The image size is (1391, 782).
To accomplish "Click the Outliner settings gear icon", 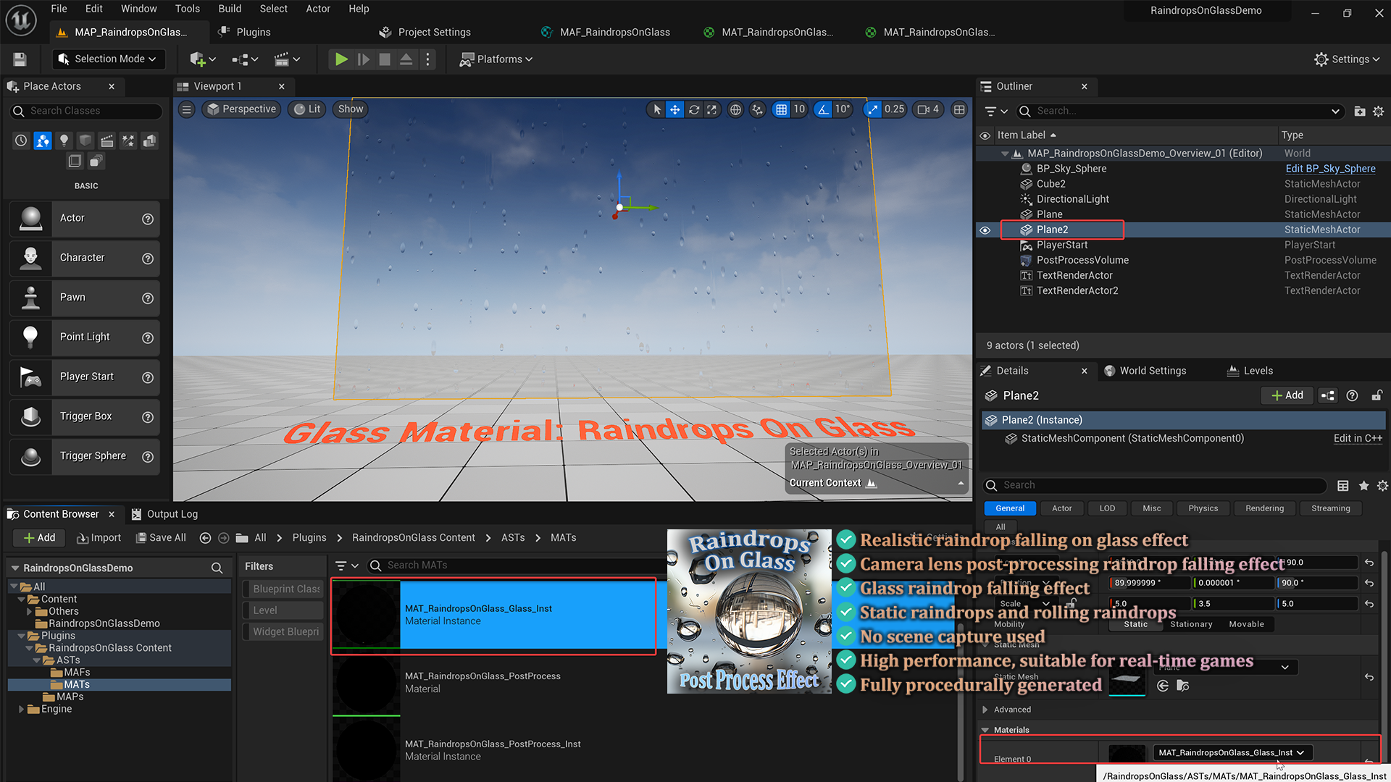I will [1378, 111].
